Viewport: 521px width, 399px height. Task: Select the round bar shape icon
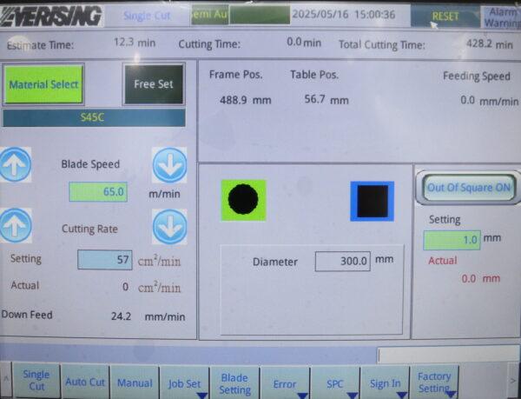(x=243, y=200)
